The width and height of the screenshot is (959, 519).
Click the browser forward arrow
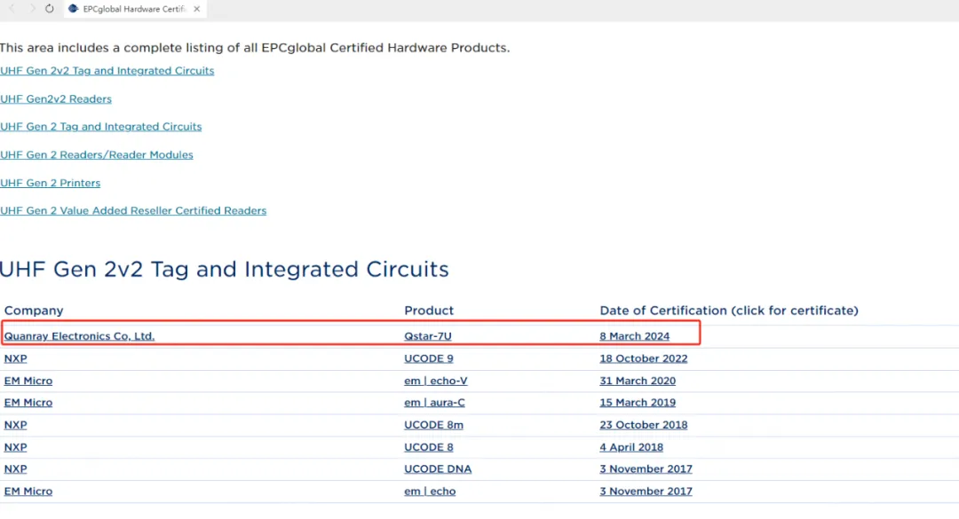pyautogui.click(x=32, y=9)
